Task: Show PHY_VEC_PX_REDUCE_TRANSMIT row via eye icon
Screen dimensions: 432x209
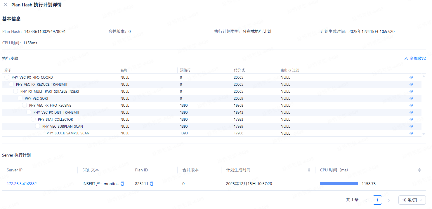Action: [x=411, y=85]
